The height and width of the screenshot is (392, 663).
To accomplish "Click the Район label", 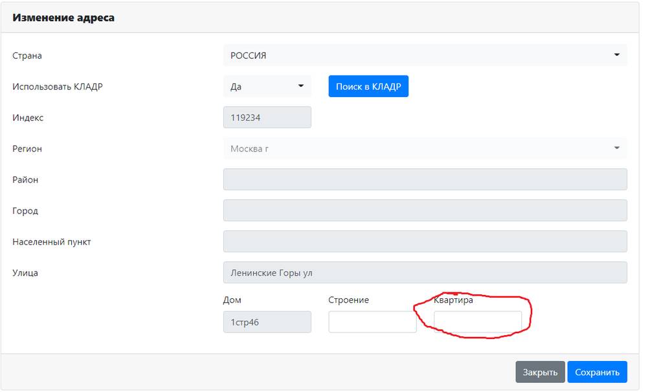I will [x=25, y=180].
